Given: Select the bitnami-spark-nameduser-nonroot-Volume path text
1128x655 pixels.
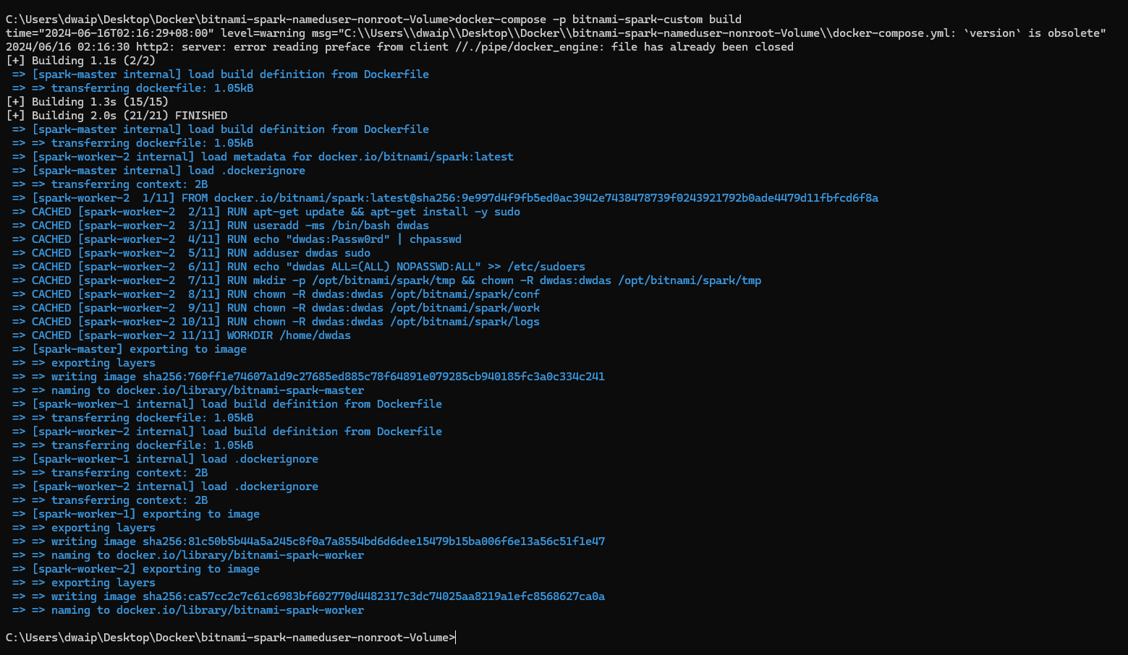Looking at the screenshot, I should point(326,638).
